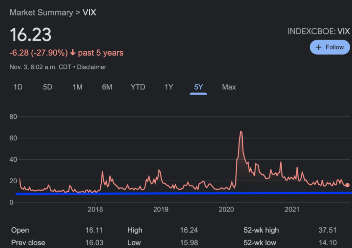This screenshot has width=352, height=248.
Task: Click the 'past 5 years' label
Action: [x=101, y=53]
